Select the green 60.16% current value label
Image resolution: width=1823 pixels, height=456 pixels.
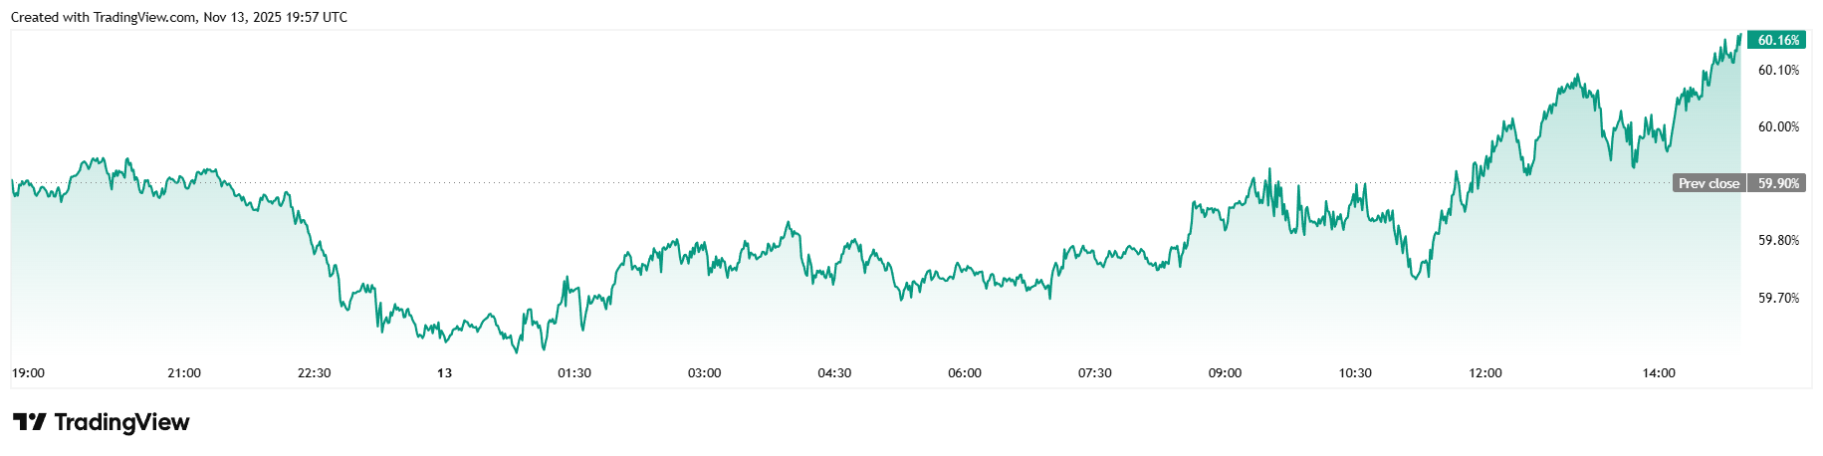[x=1778, y=41]
